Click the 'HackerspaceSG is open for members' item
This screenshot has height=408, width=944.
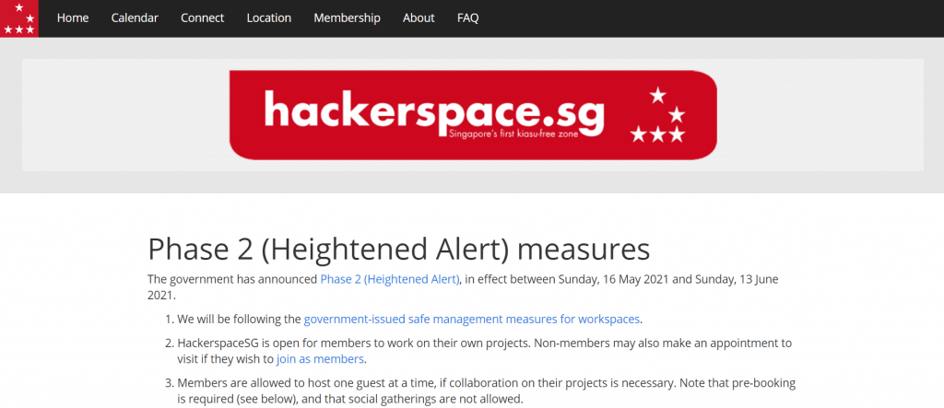(x=484, y=352)
